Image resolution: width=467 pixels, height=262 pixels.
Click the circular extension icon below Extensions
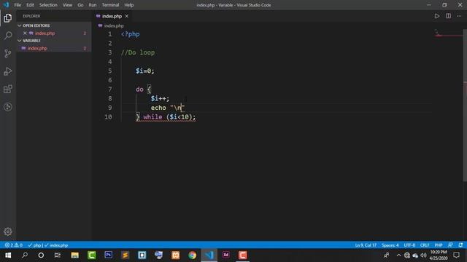(x=8, y=107)
